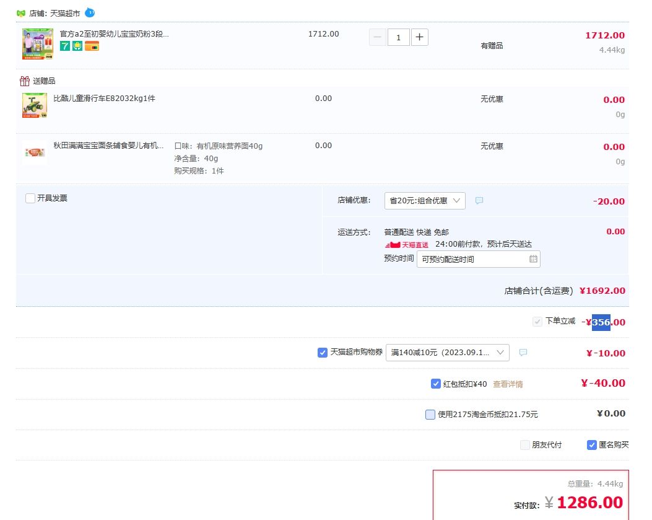Click the -20.00 shop discount amount
Image resolution: width=652 pixels, height=520 pixels.
tap(609, 201)
